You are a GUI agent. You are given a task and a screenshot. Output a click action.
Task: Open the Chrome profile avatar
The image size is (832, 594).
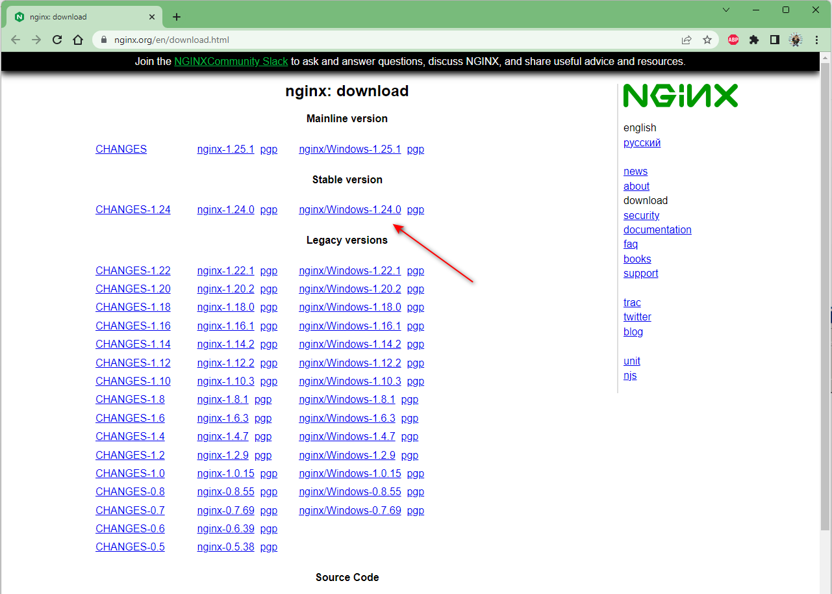point(796,40)
